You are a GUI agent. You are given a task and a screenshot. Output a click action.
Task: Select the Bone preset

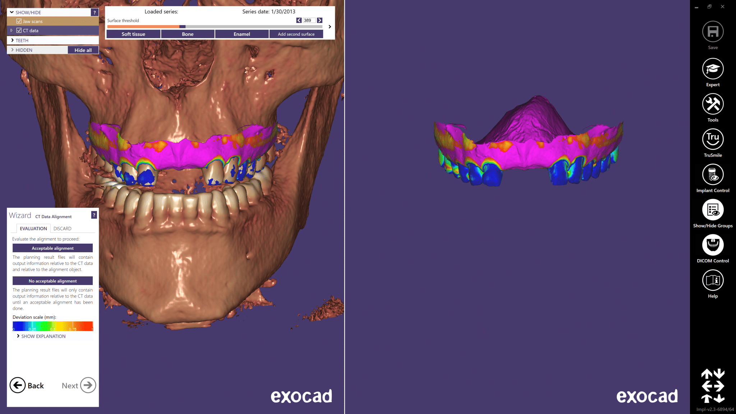coord(188,34)
